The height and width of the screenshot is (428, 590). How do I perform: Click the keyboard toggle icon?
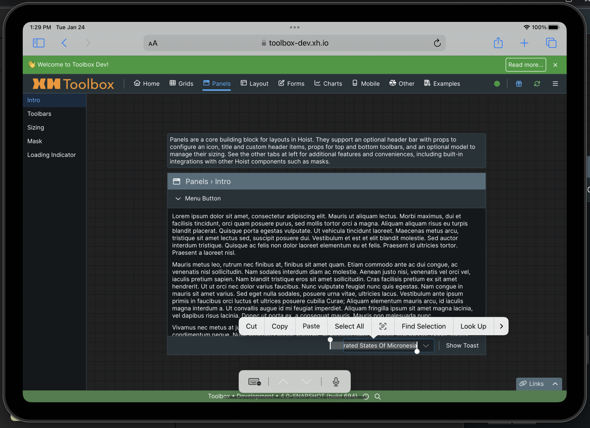255,382
